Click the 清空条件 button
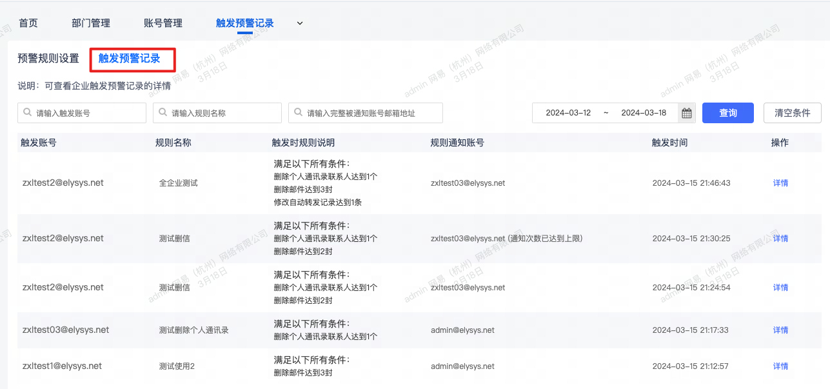 pos(792,113)
